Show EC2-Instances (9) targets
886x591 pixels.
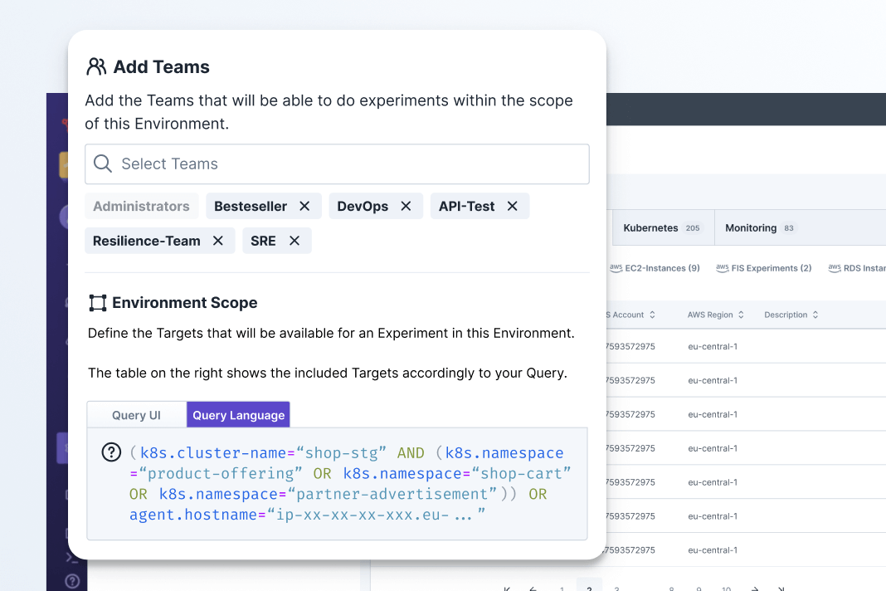[655, 268]
